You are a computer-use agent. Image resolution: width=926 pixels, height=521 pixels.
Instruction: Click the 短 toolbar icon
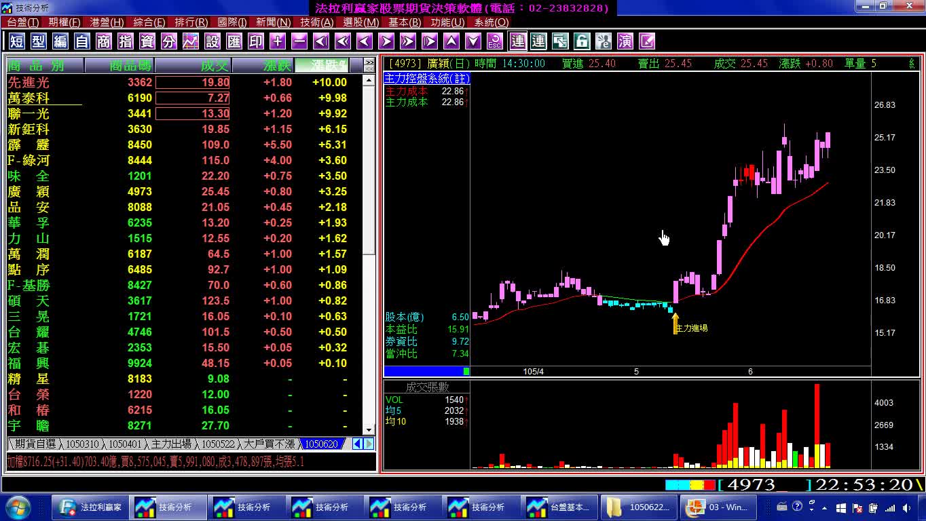(17, 41)
